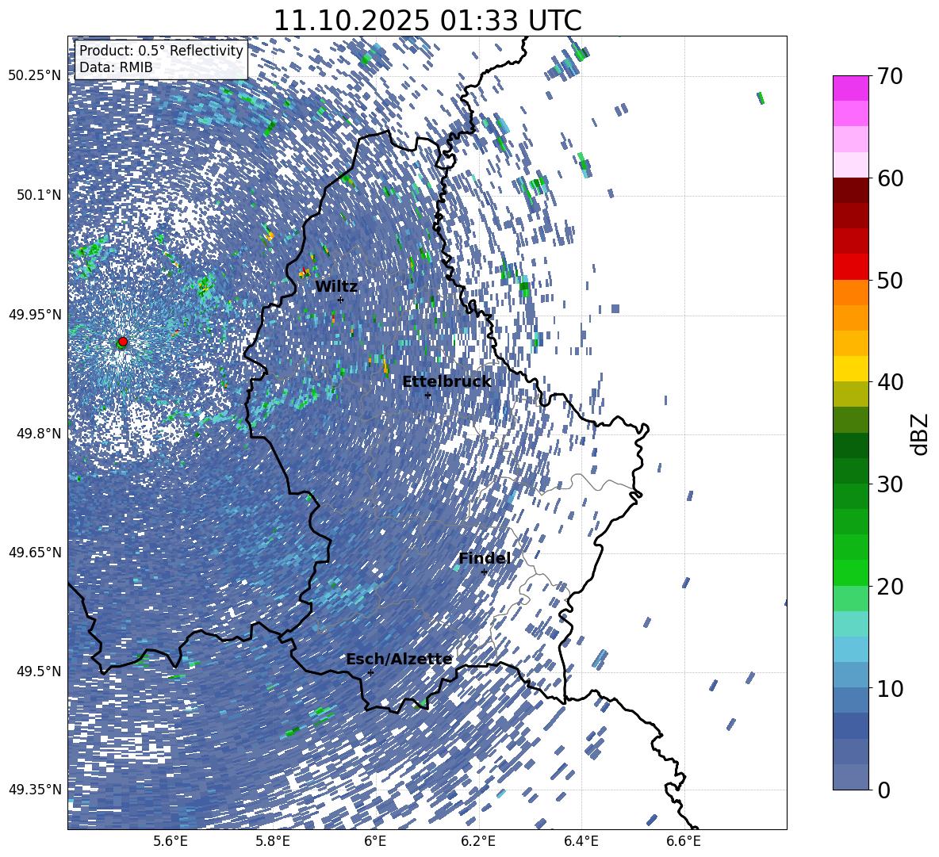Click the 49.5°N latitude label

(39, 671)
